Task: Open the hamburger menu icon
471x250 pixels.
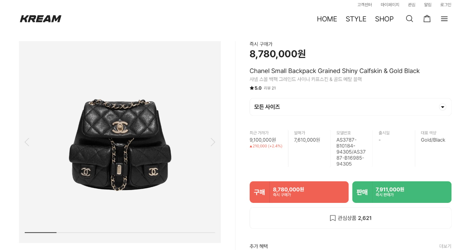Action: 444,19
